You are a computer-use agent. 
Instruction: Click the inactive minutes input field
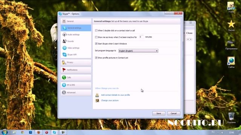coord(141,37)
